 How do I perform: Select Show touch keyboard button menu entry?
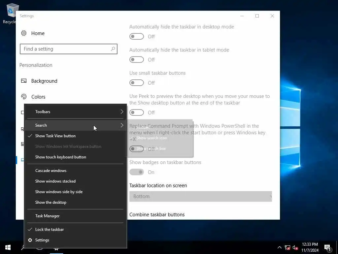point(76,157)
